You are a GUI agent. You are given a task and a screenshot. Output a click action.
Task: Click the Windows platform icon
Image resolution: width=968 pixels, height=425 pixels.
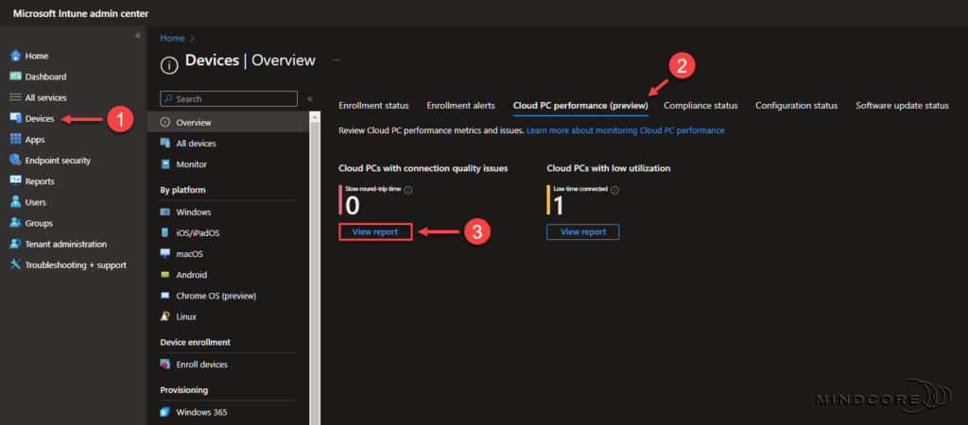click(164, 212)
